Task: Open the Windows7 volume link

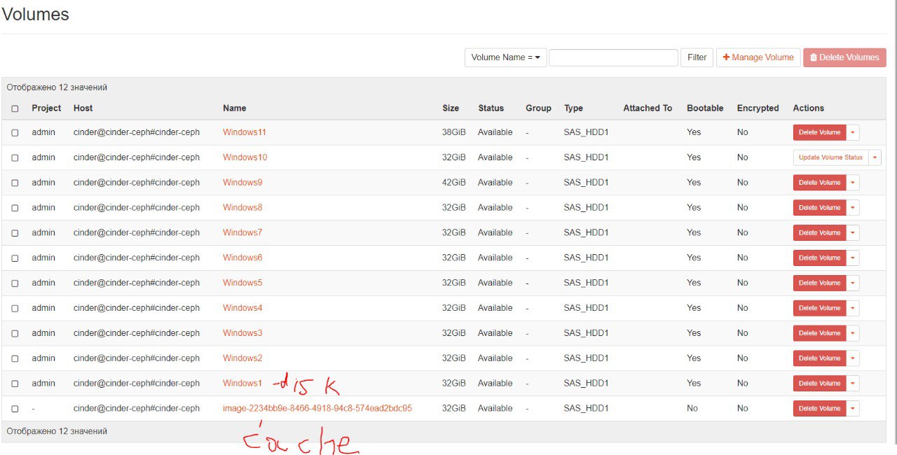Action: coord(242,233)
